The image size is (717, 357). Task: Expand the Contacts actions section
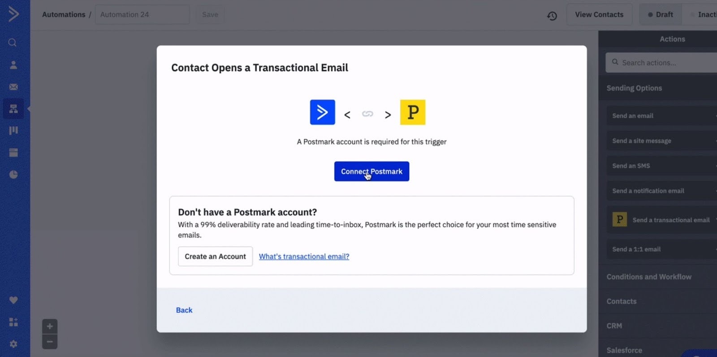(622, 301)
